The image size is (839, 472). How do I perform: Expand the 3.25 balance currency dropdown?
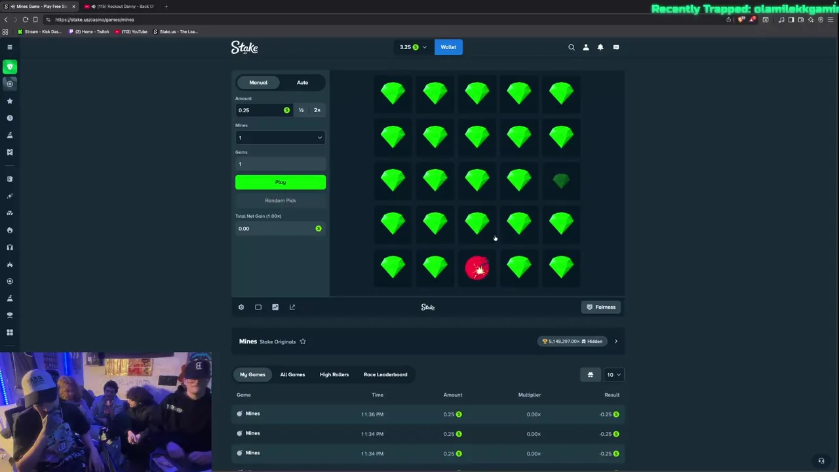tap(413, 47)
